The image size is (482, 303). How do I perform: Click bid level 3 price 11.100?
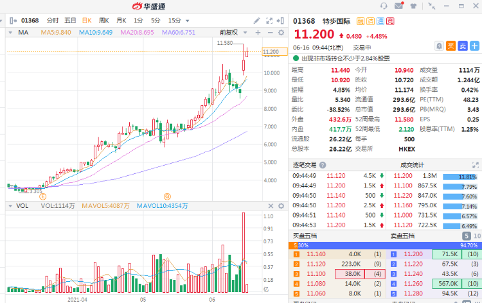coord(316,274)
